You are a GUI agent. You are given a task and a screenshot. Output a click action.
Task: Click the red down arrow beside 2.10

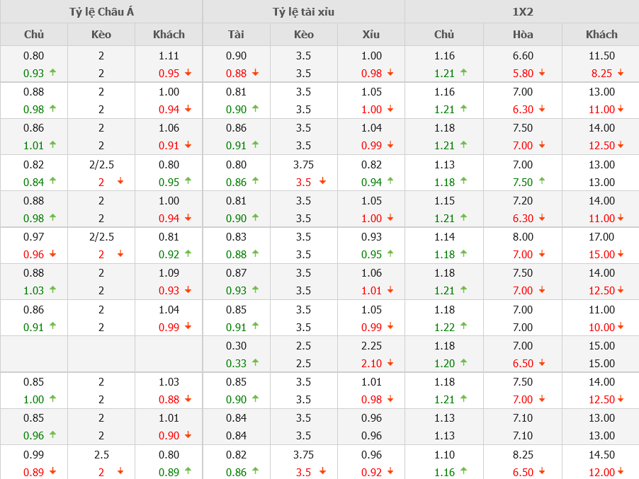pos(390,363)
